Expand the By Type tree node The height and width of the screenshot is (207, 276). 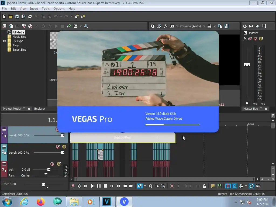coord(4,41)
